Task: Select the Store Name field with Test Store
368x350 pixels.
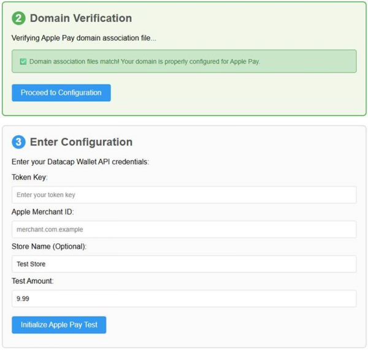Action: point(184,264)
